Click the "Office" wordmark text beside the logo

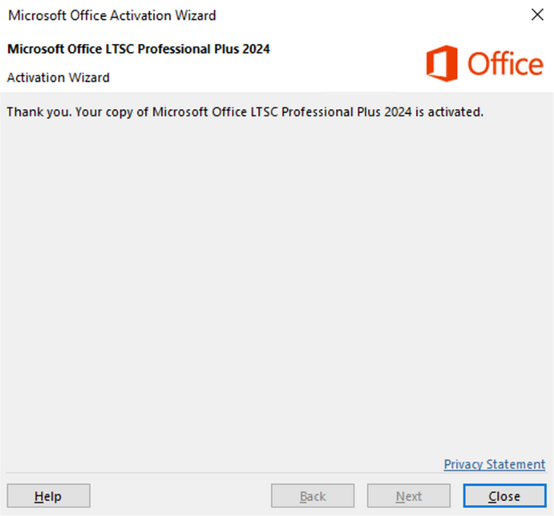point(504,64)
